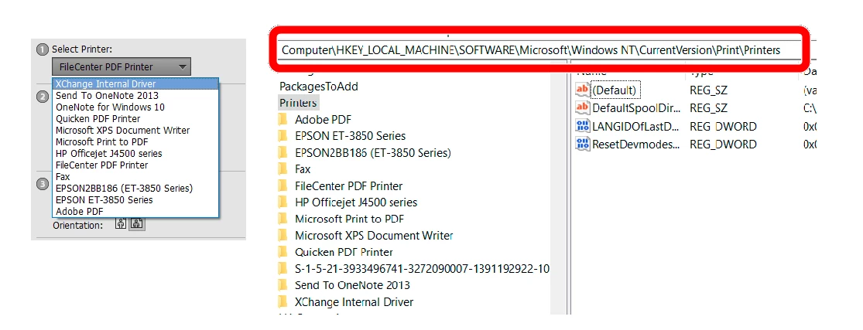Screen dimensions: 863x330
Task: Select PackagesToAdd registry key
Action: (319, 87)
